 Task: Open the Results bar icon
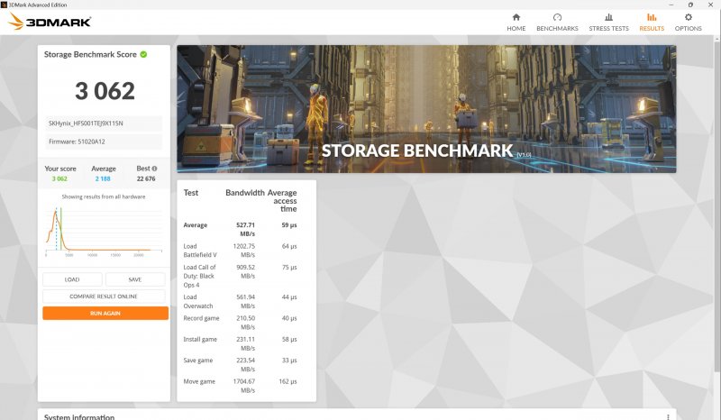coord(652,17)
